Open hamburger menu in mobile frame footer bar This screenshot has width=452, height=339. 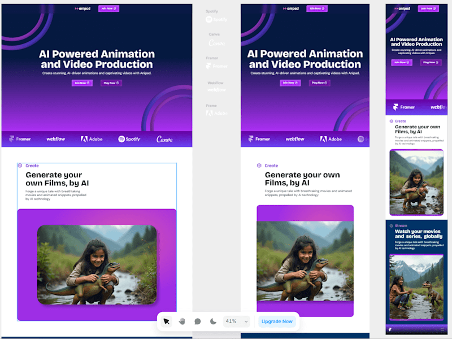pyautogui.click(x=442, y=329)
